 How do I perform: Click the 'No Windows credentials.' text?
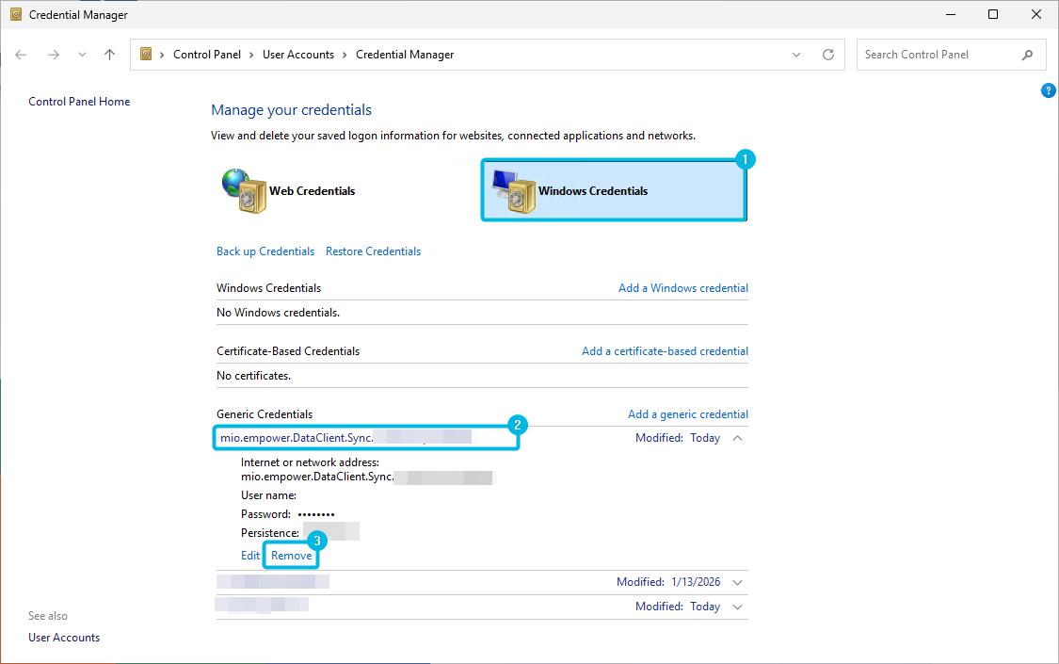tap(278, 313)
